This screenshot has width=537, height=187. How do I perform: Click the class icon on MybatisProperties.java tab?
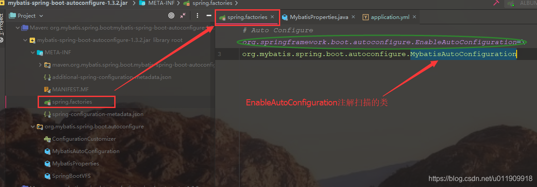pos(285,17)
